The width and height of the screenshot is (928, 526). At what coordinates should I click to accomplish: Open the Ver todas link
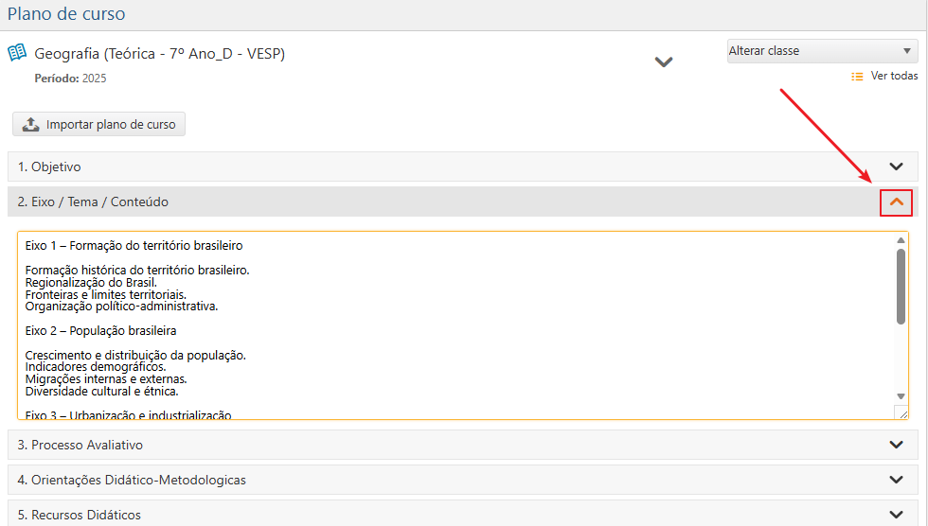point(894,76)
